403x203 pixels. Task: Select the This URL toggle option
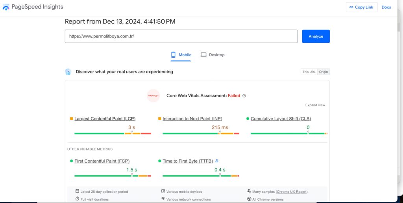[309, 72]
